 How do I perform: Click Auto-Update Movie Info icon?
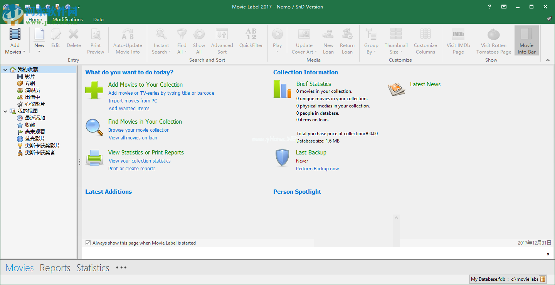pyautogui.click(x=128, y=34)
